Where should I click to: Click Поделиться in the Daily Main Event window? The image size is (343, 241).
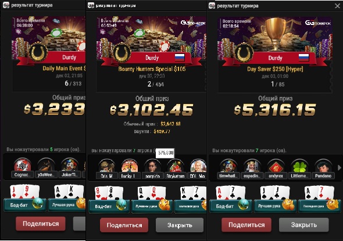[41, 224]
